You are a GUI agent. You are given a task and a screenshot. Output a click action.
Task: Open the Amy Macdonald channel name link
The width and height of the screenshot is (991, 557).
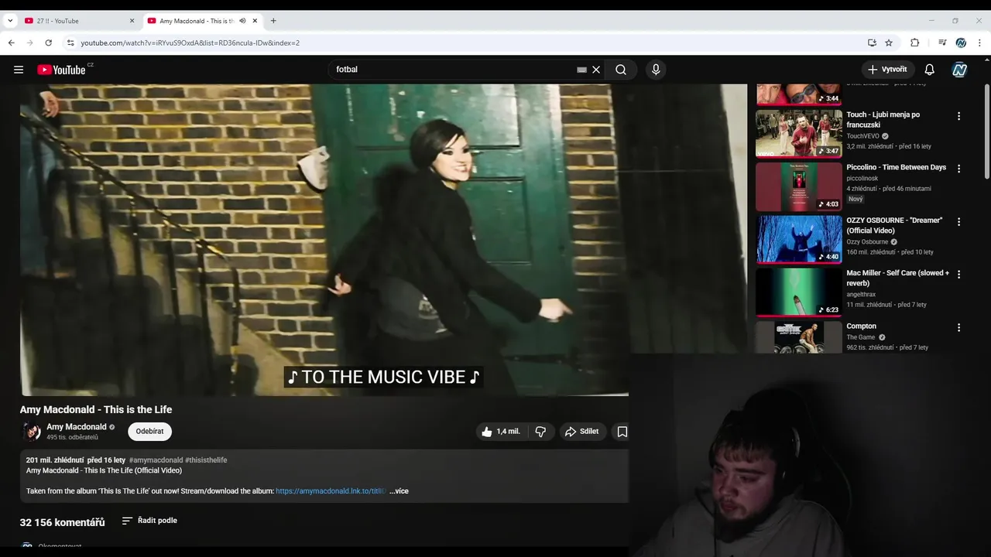tap(77, 427)
